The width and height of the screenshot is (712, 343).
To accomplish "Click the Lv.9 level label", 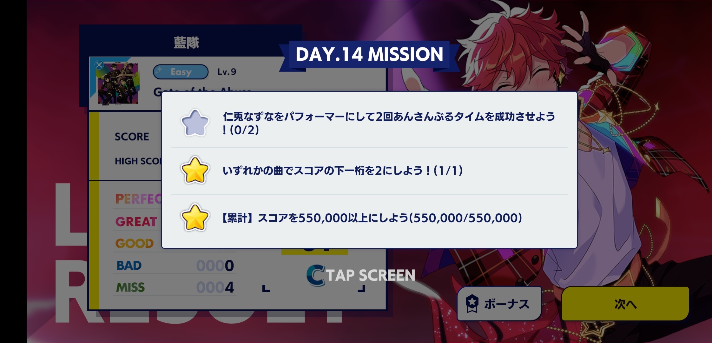I will coord(227,72).
